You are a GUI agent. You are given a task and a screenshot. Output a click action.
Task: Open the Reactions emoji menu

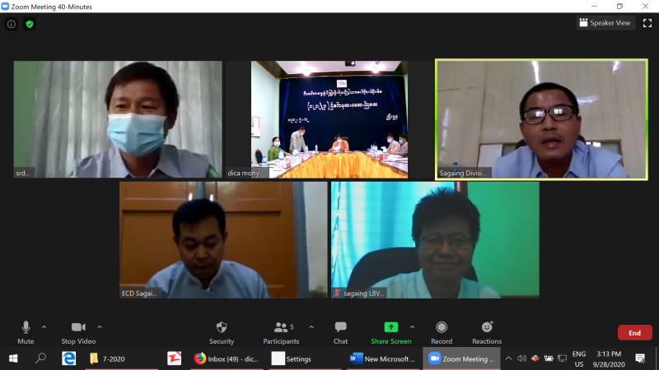click(x=487, y=331)
